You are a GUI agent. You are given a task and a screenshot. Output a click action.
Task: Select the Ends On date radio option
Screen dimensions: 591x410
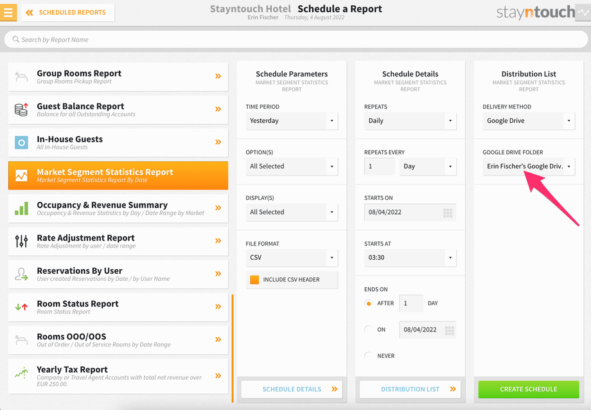click(x=369, y=329)
